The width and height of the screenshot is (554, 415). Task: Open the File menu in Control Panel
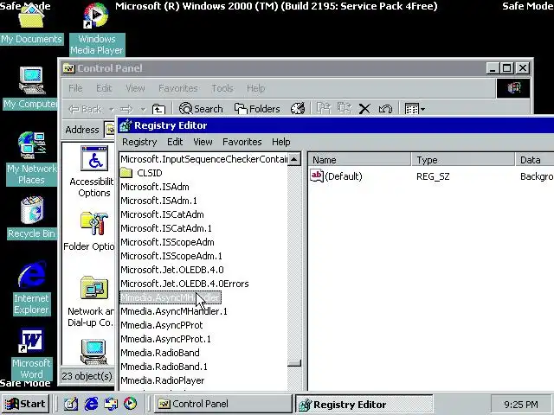(75, 88)
